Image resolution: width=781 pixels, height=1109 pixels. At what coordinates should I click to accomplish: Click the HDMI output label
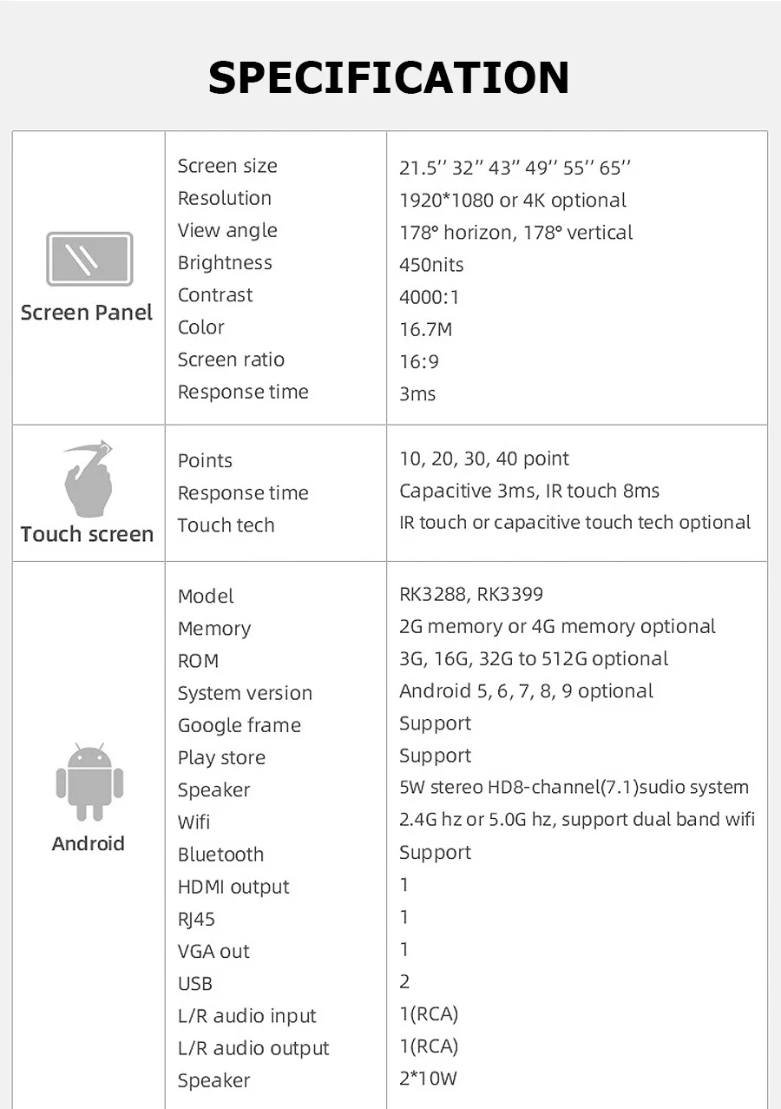click(x=233, y=887)
